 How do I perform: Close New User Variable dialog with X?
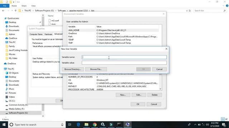166,49
